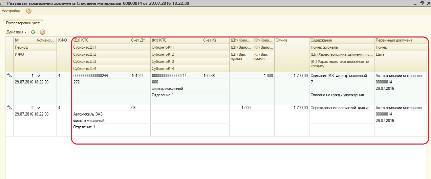Click the Дт/Кт icon of row 2
Image resolution: width=431 pixels, height=179 pixels.
point(9,108)
